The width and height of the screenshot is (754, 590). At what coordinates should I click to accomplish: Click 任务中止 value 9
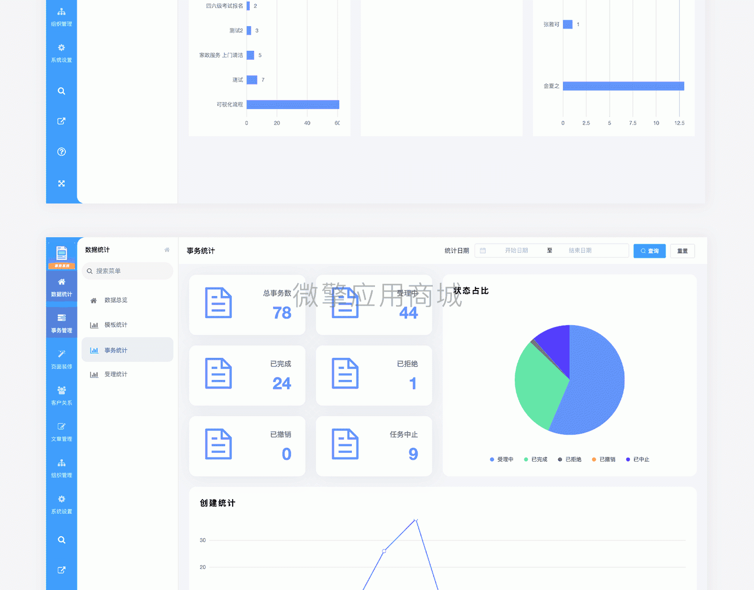click(x=413, y=454)
